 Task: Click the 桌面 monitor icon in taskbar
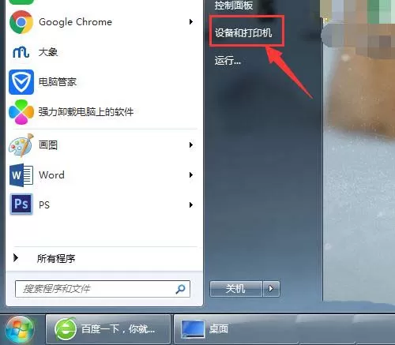(193, 329)
